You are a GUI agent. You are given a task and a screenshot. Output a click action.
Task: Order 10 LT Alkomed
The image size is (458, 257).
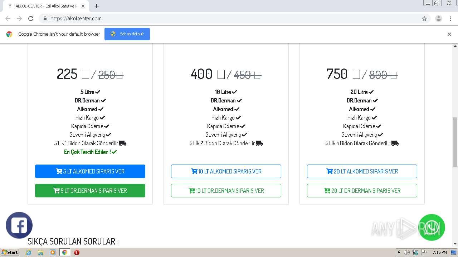[226, 171]
